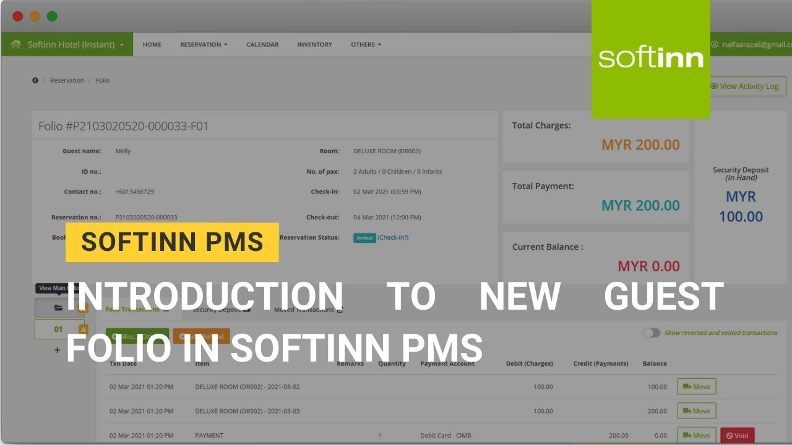Move the PAYMENT transaction
Image resolution: width=792 pixels, height=445 pixels.
[x=696, y=435]
